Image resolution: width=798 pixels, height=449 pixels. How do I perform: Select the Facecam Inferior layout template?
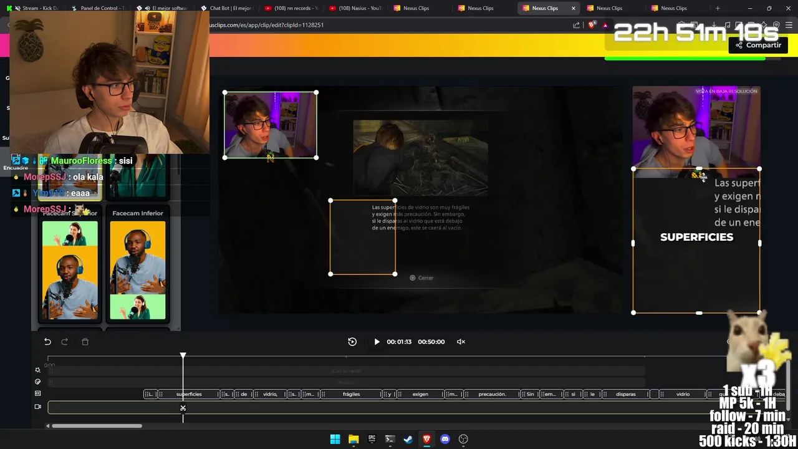point(137,265)
